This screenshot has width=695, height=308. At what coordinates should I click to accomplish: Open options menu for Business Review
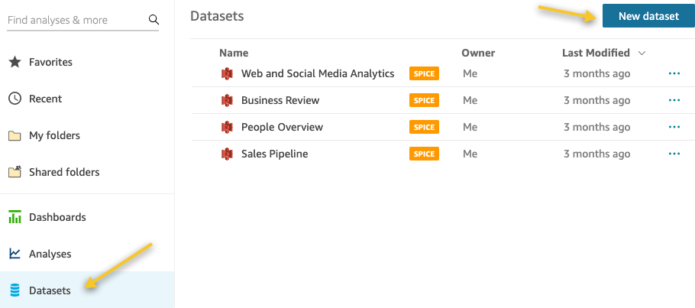point(674,100)
